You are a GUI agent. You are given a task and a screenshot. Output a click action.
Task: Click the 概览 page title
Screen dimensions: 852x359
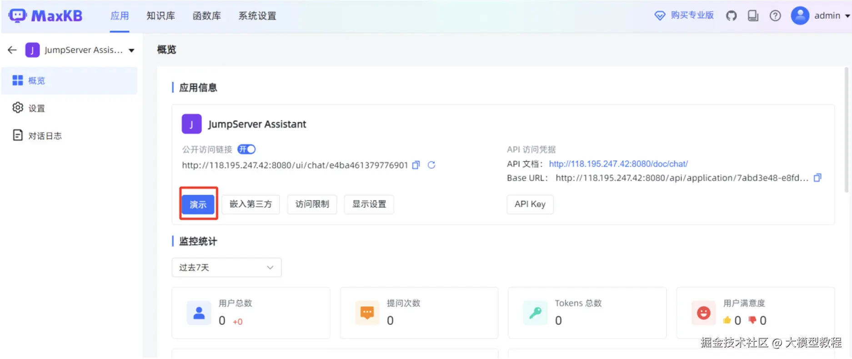click(x=166, y=50)
